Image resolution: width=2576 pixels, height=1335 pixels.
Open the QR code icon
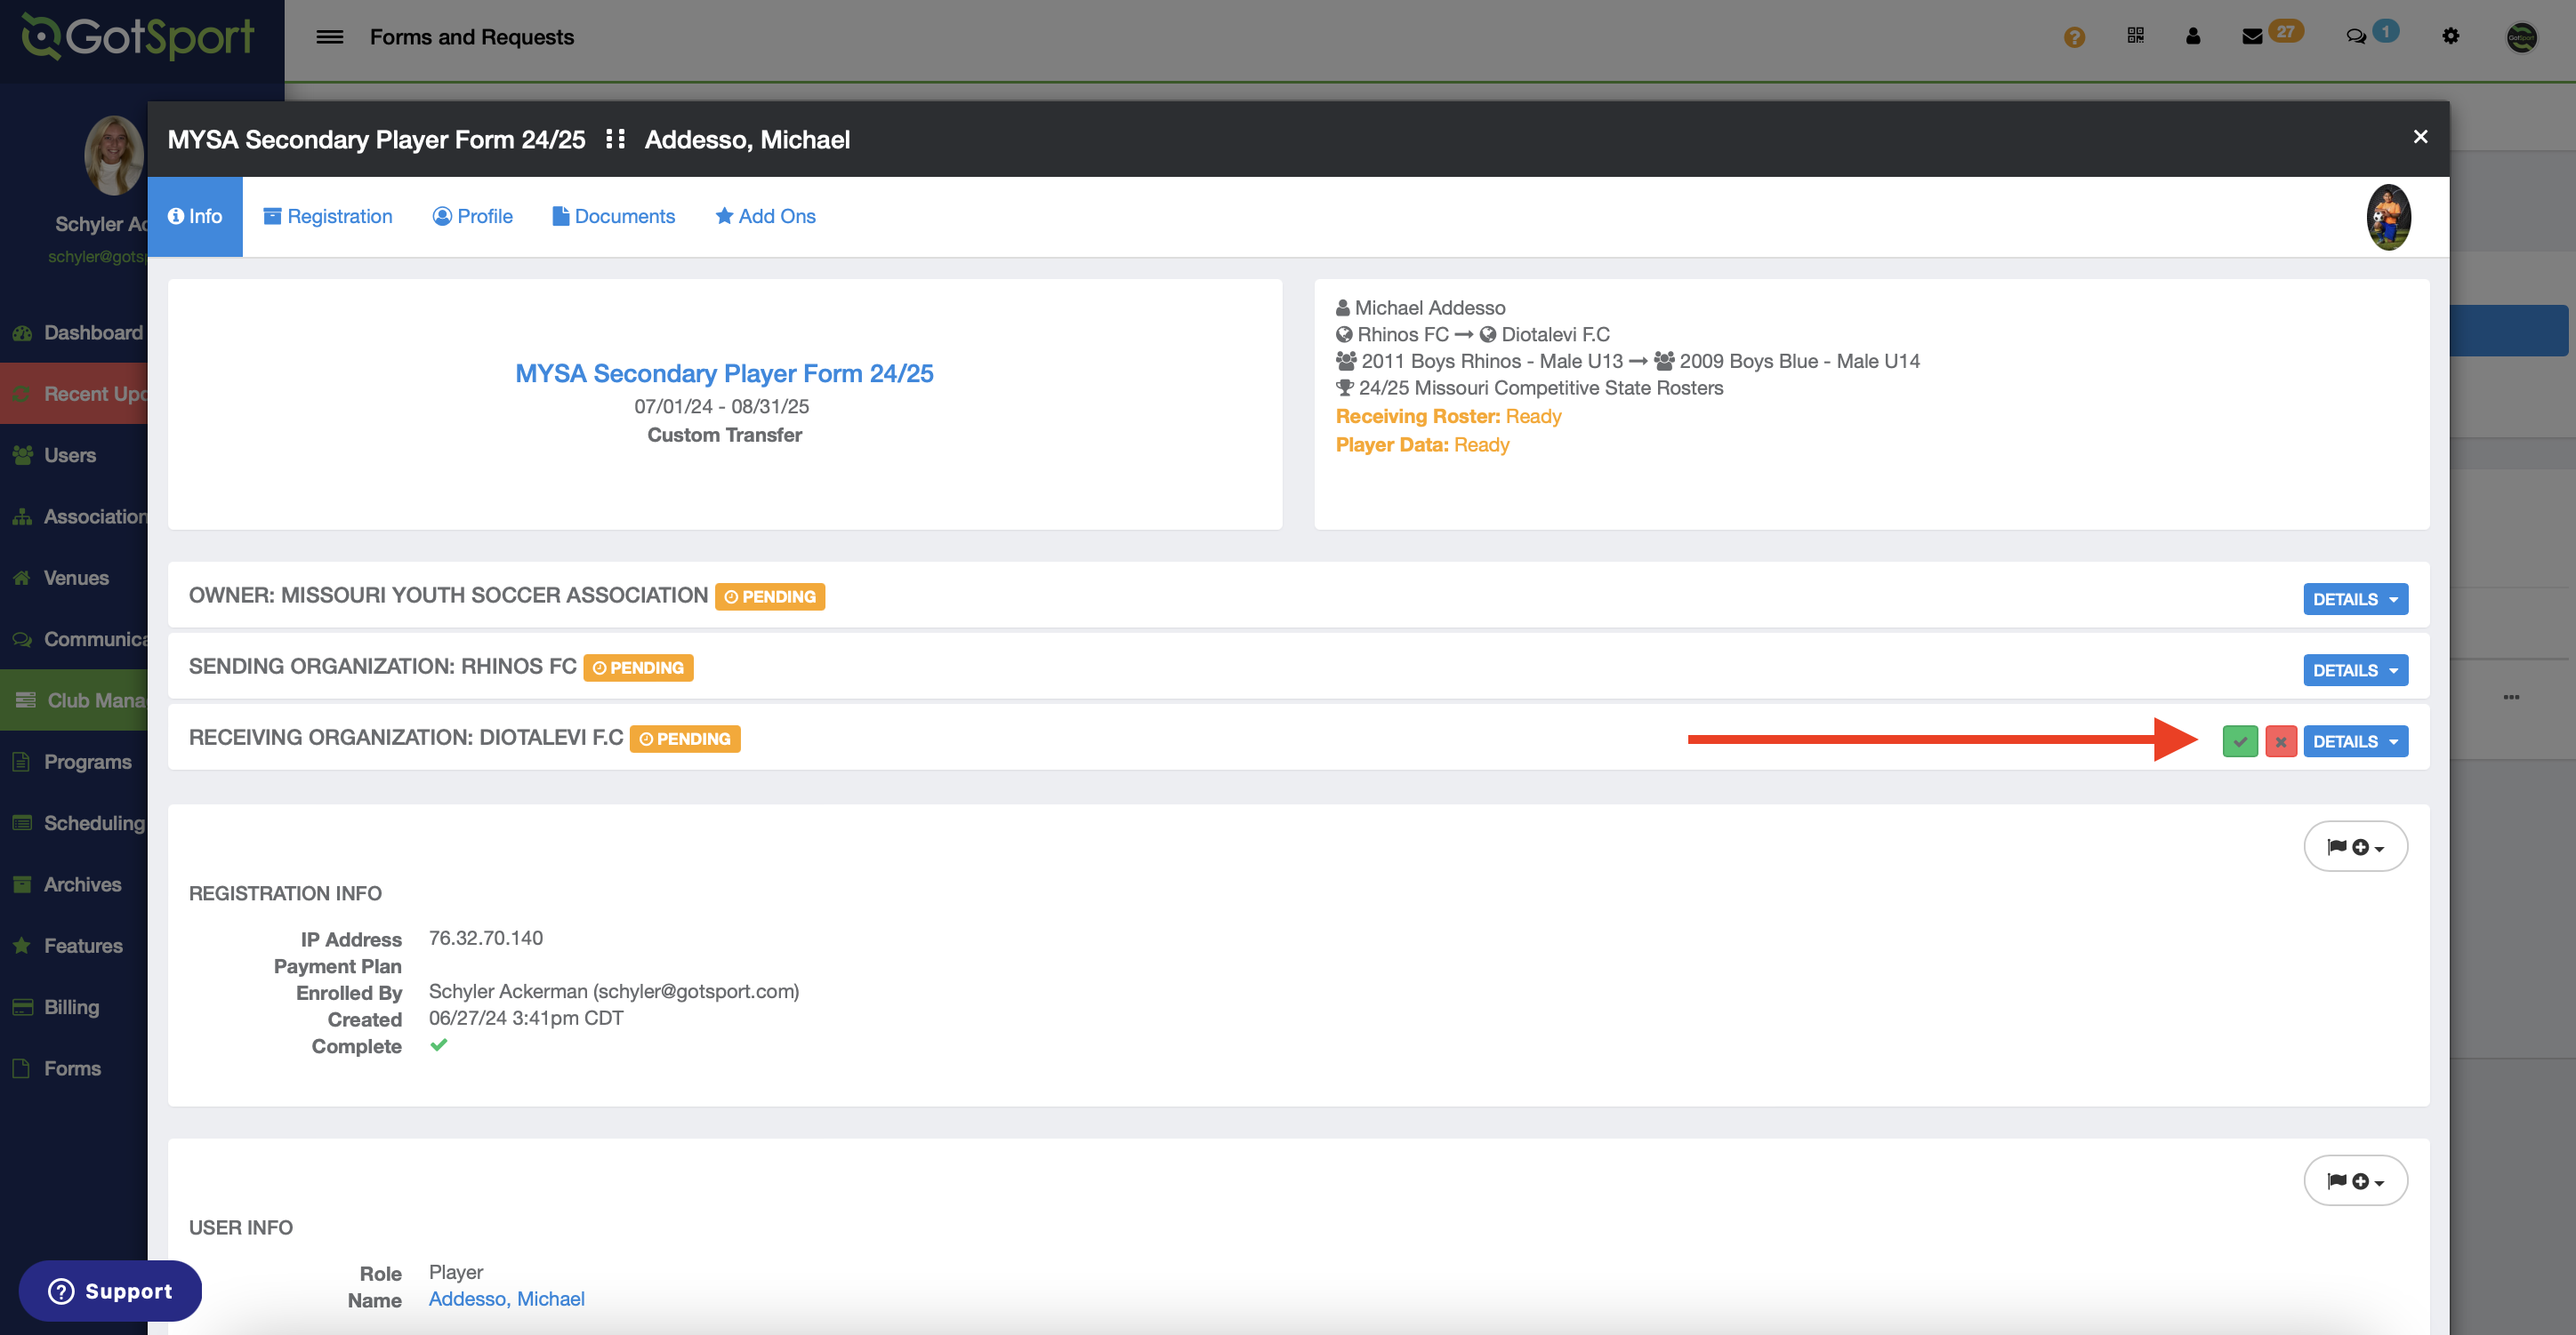coord(2135,36)
